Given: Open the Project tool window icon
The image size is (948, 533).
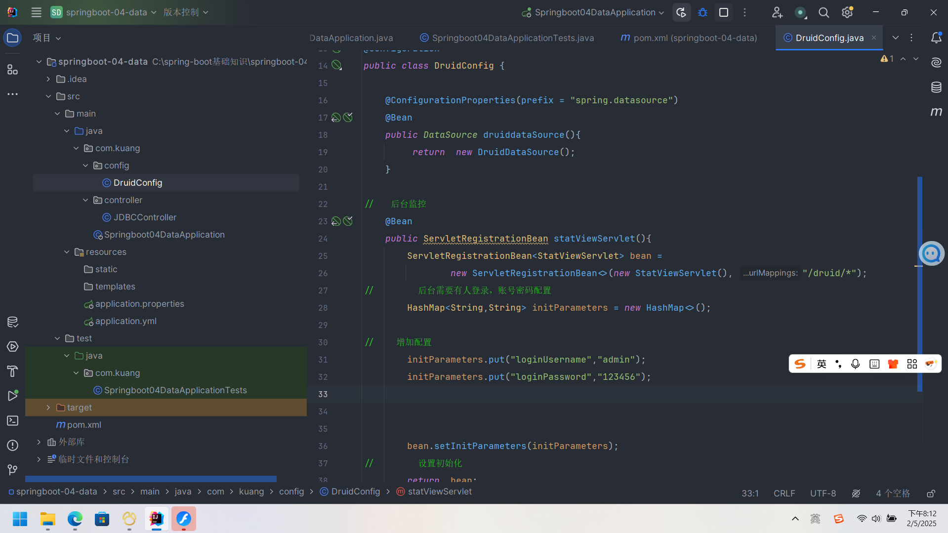Looking at the screenshot, I should click(12, 38).
